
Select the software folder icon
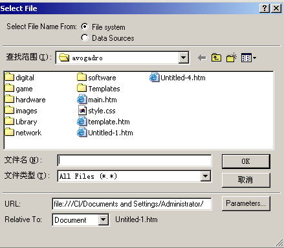point(82,77)
